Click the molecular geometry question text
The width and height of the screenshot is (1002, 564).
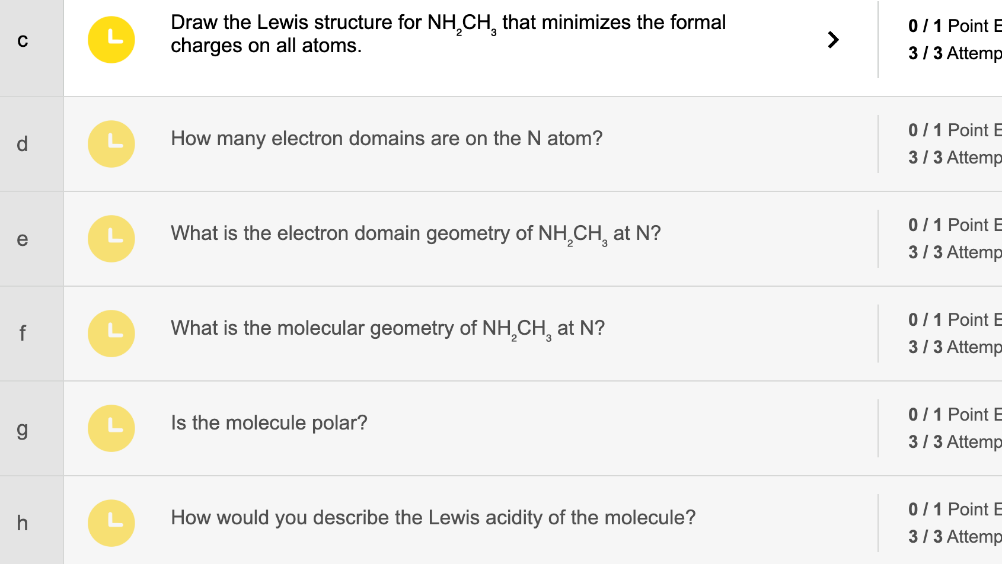tap(387, 328)
